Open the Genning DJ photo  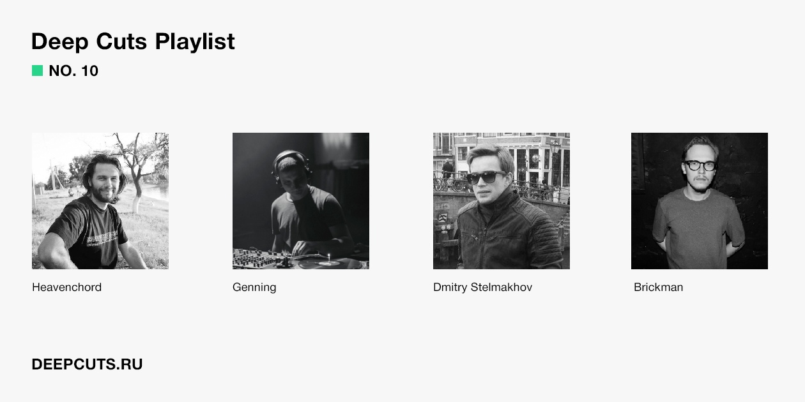pyautogui.click(x=301, y=201)
